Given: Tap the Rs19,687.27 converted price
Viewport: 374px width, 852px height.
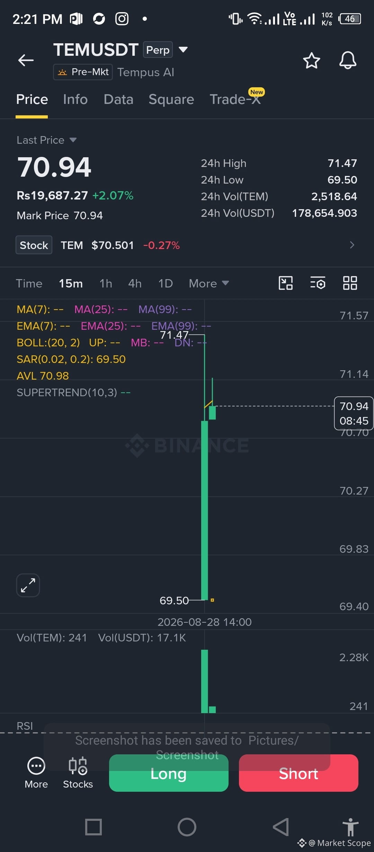Looking at the screenshot, I should tap(52, 195).
